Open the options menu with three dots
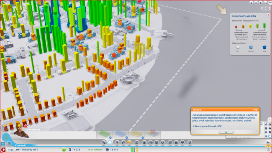The width and height of the screenshot is (272, 153). [x=270, y=3]
